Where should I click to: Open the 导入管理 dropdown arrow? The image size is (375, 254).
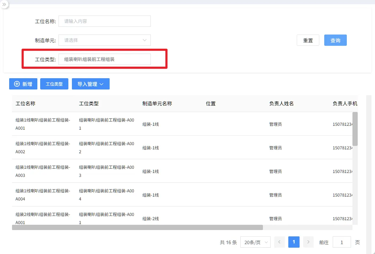(x=102, y=84)
